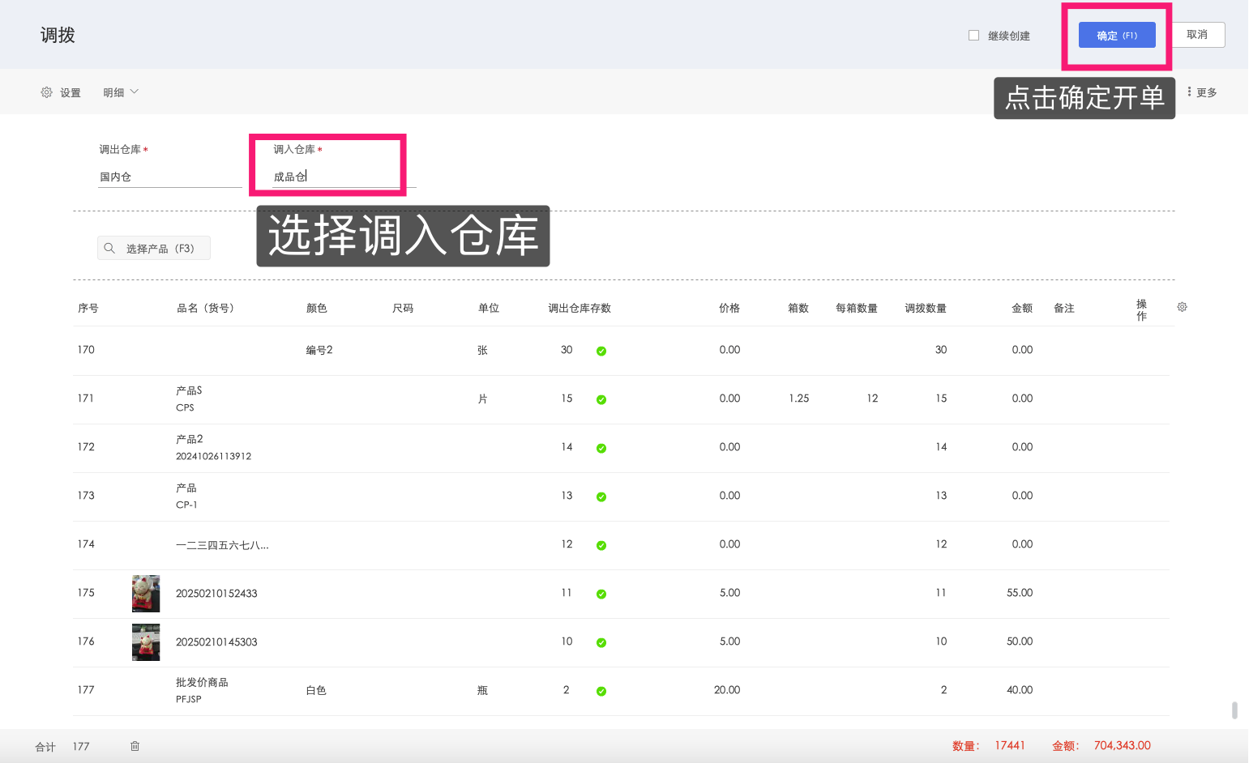The width and height of the screenshot is (1249, 763).
Task: Open the 设置 menu item
Action: coord(69,92)
